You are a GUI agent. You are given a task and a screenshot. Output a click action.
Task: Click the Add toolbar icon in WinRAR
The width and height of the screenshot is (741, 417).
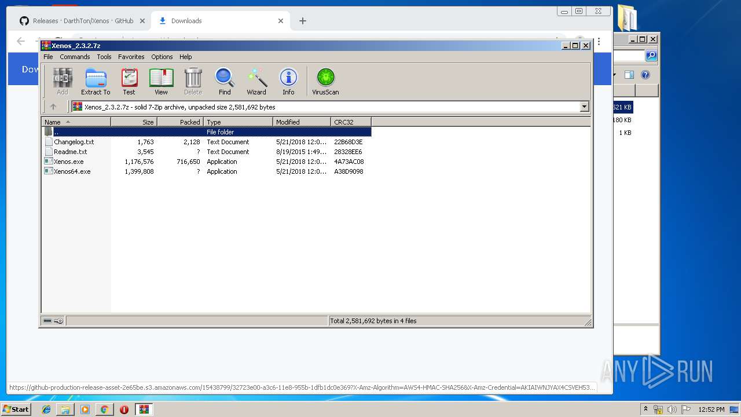[62, 81]
